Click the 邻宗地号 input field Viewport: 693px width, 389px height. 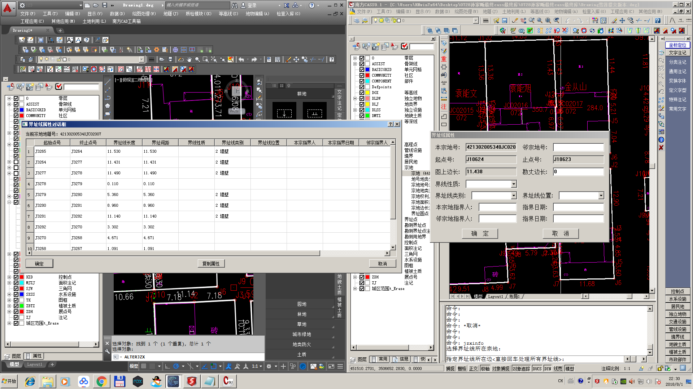[578, 147]
